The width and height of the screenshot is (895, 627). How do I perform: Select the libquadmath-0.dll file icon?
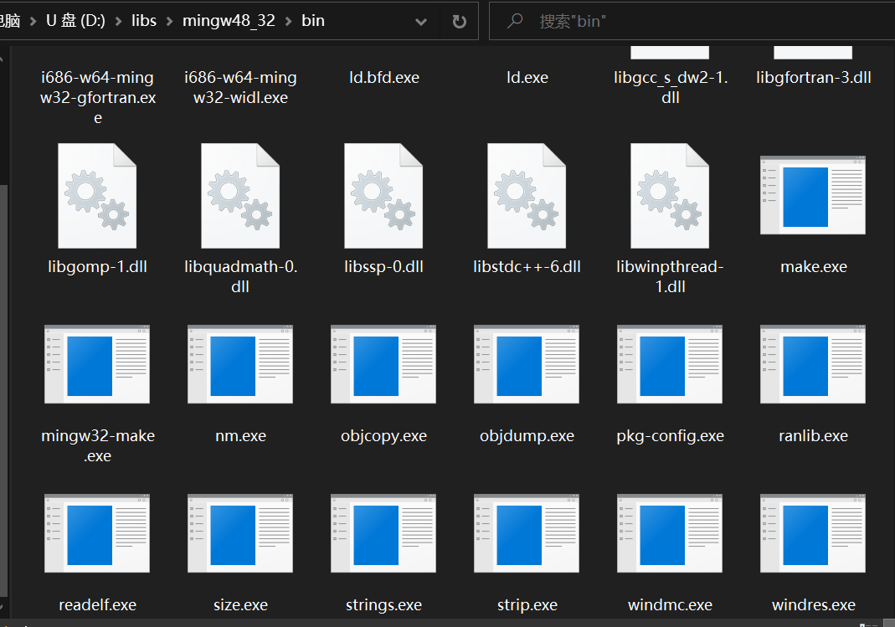coord(240,195)
